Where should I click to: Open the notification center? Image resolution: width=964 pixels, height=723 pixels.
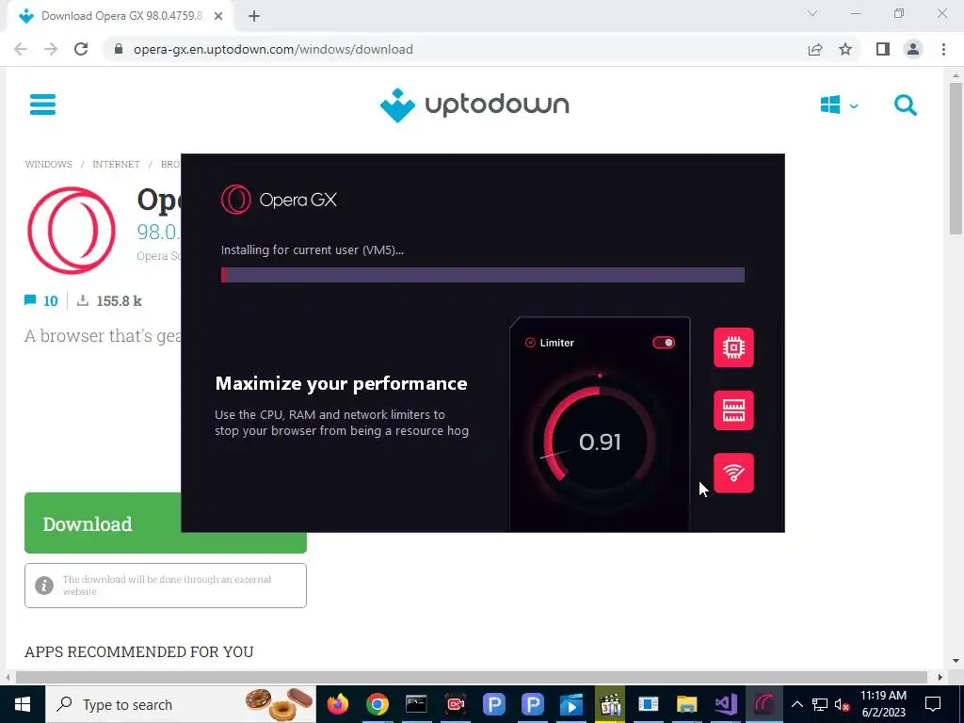click(x=933, y=704)
